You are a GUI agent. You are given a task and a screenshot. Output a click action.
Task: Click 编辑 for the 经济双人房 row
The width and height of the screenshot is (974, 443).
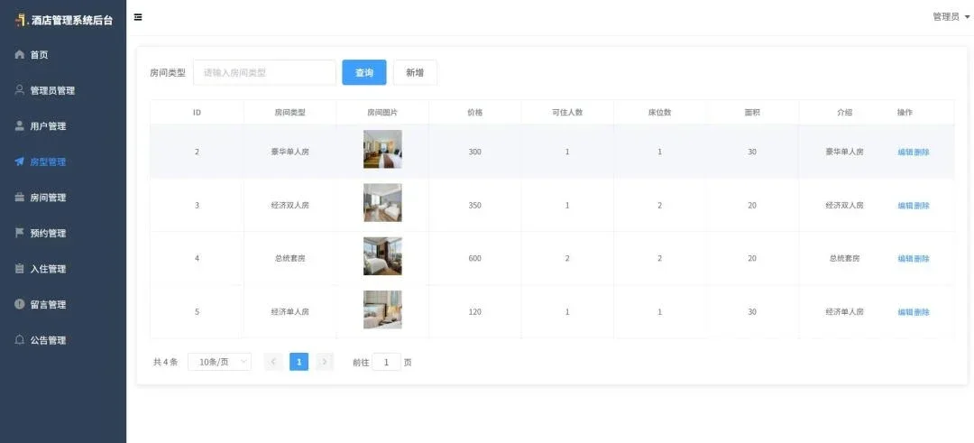click(905, 206)
